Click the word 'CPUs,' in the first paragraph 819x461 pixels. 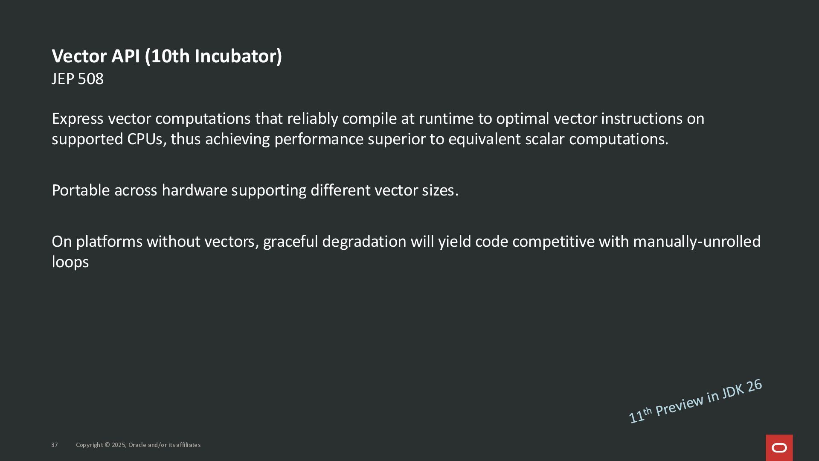[146, 139]
